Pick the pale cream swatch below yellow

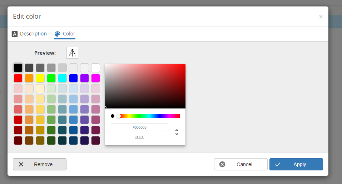coord(40,88)
